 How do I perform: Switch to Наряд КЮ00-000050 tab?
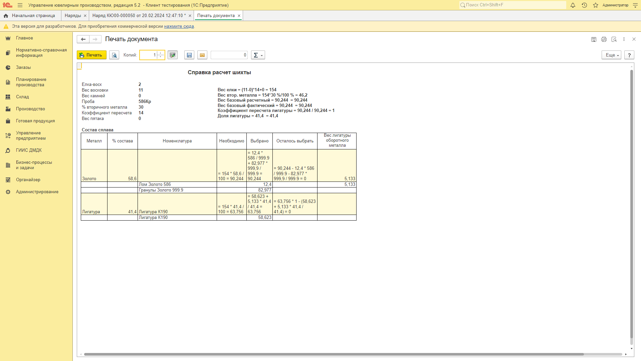139,16
